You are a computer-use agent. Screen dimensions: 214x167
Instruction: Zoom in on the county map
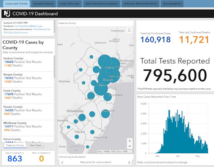click(x=130, y=141)
